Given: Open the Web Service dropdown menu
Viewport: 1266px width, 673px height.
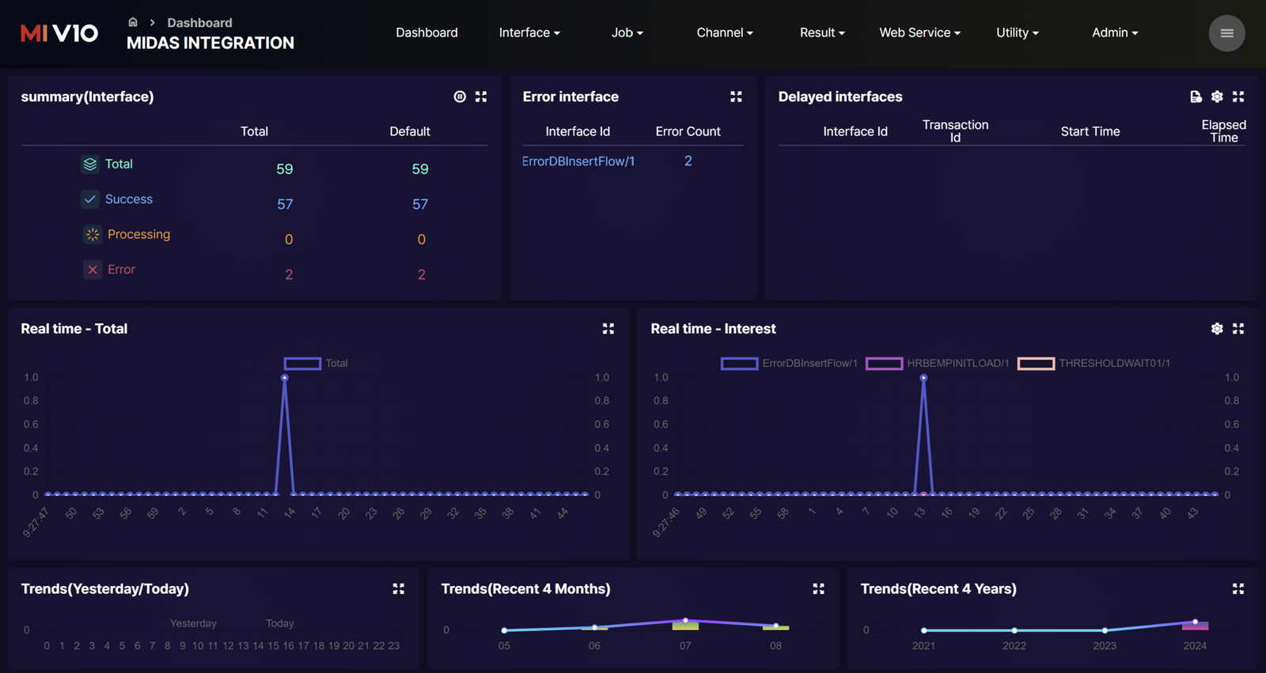Looking at the screenshot, I should coord(919,32).
